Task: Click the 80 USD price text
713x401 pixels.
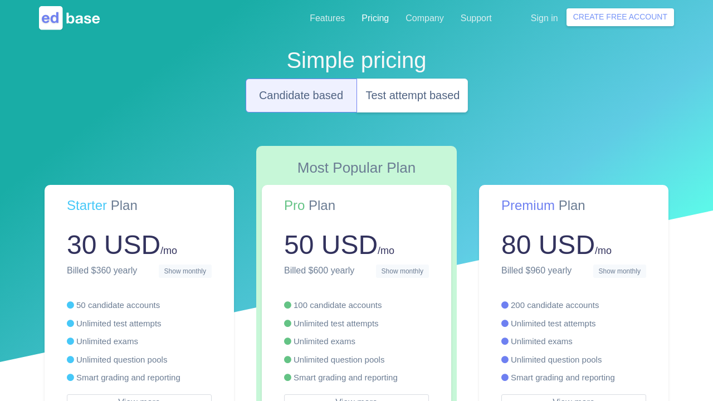Action: pos(548,245)
